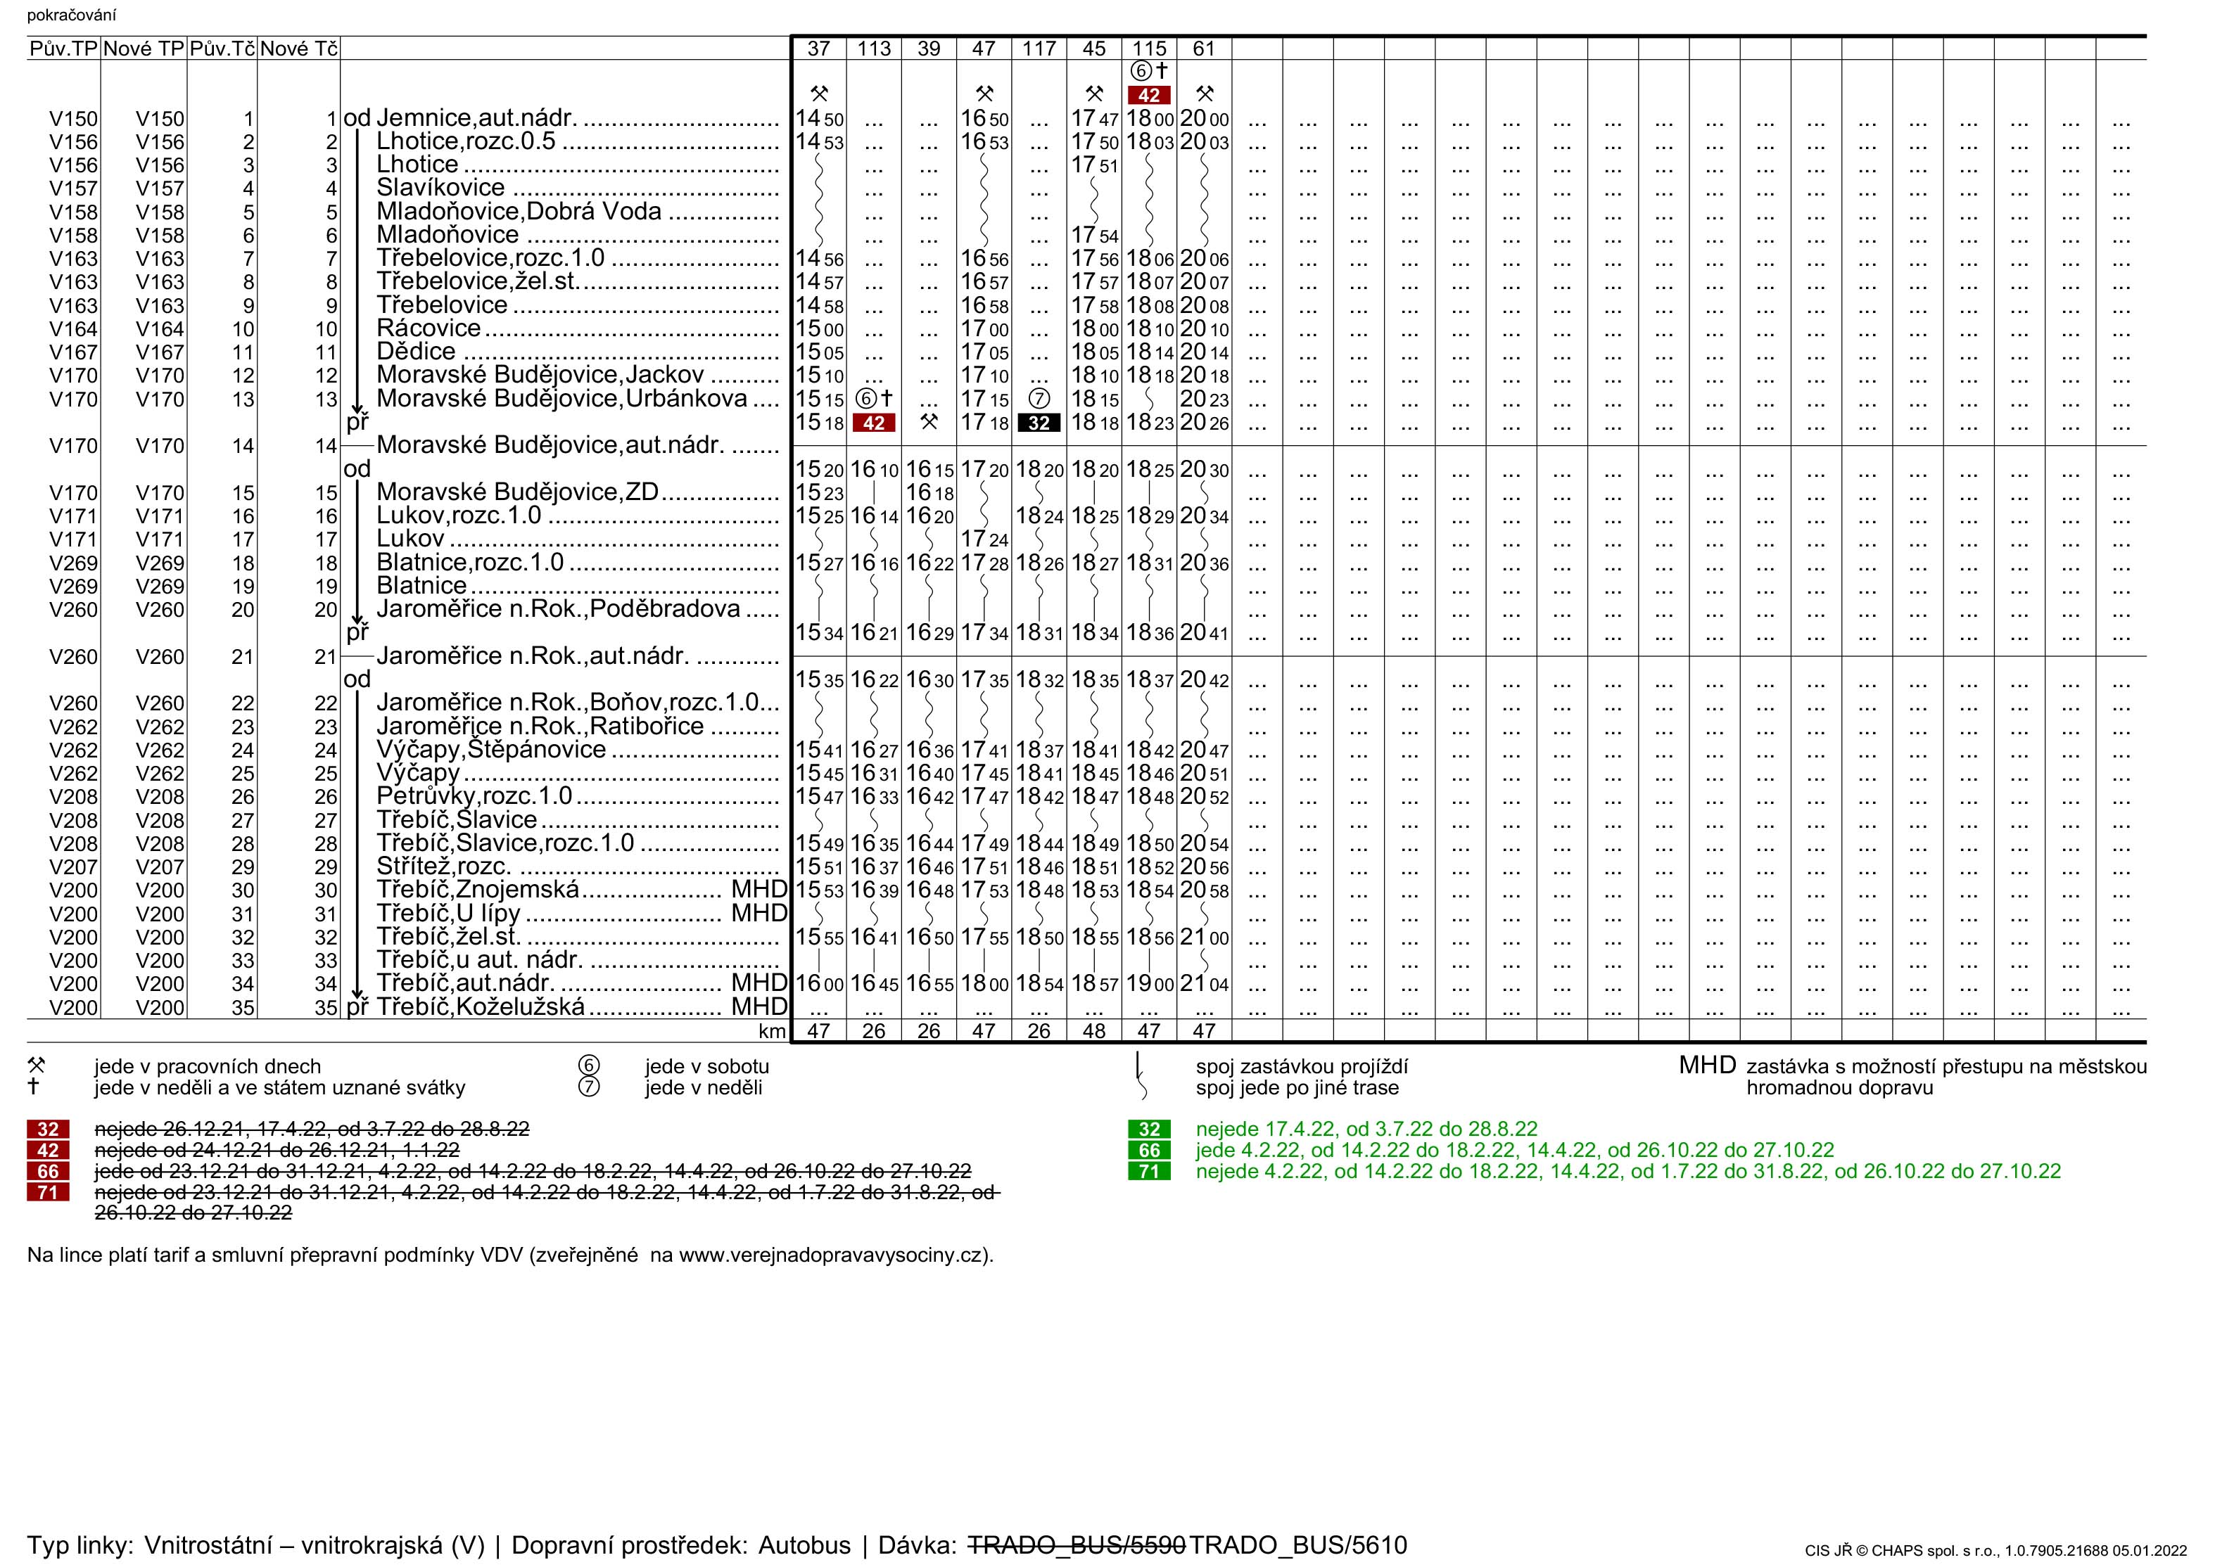Click the black 32 badge in column 117
This screenshot has height=1567, width=2215.
click(x=1039, y=423)
